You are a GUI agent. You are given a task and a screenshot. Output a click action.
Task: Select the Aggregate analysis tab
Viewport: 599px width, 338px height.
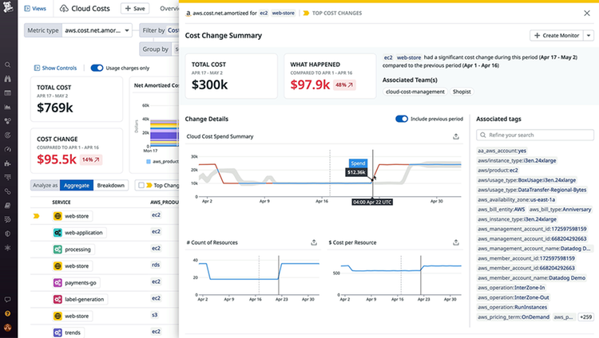pyautogui.click(x=77, y=186)
